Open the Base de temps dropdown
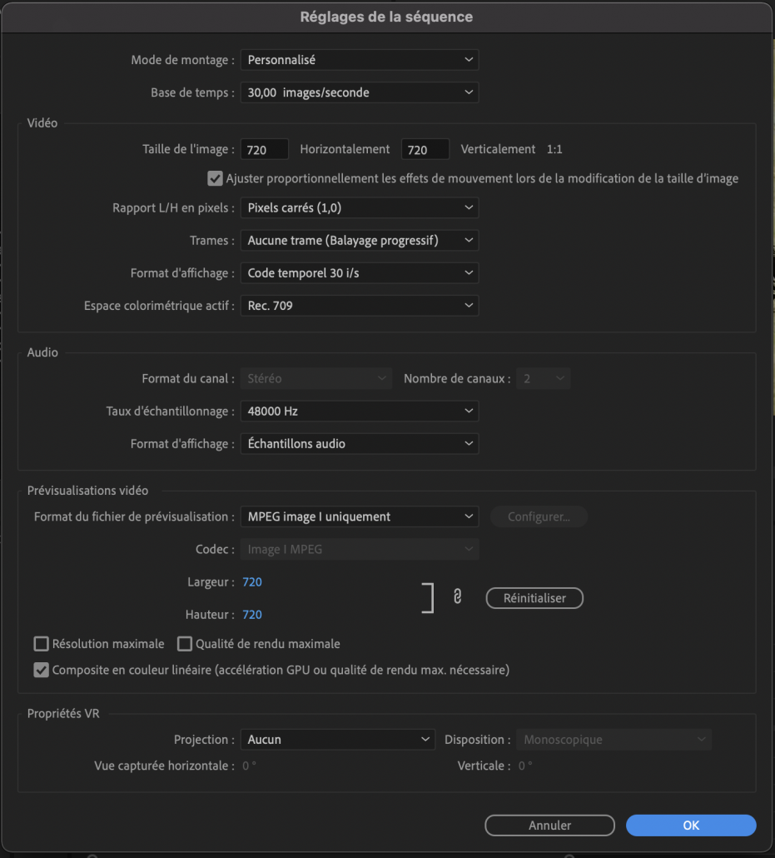Viewport: 775px width, 858px height. point(360,92)
